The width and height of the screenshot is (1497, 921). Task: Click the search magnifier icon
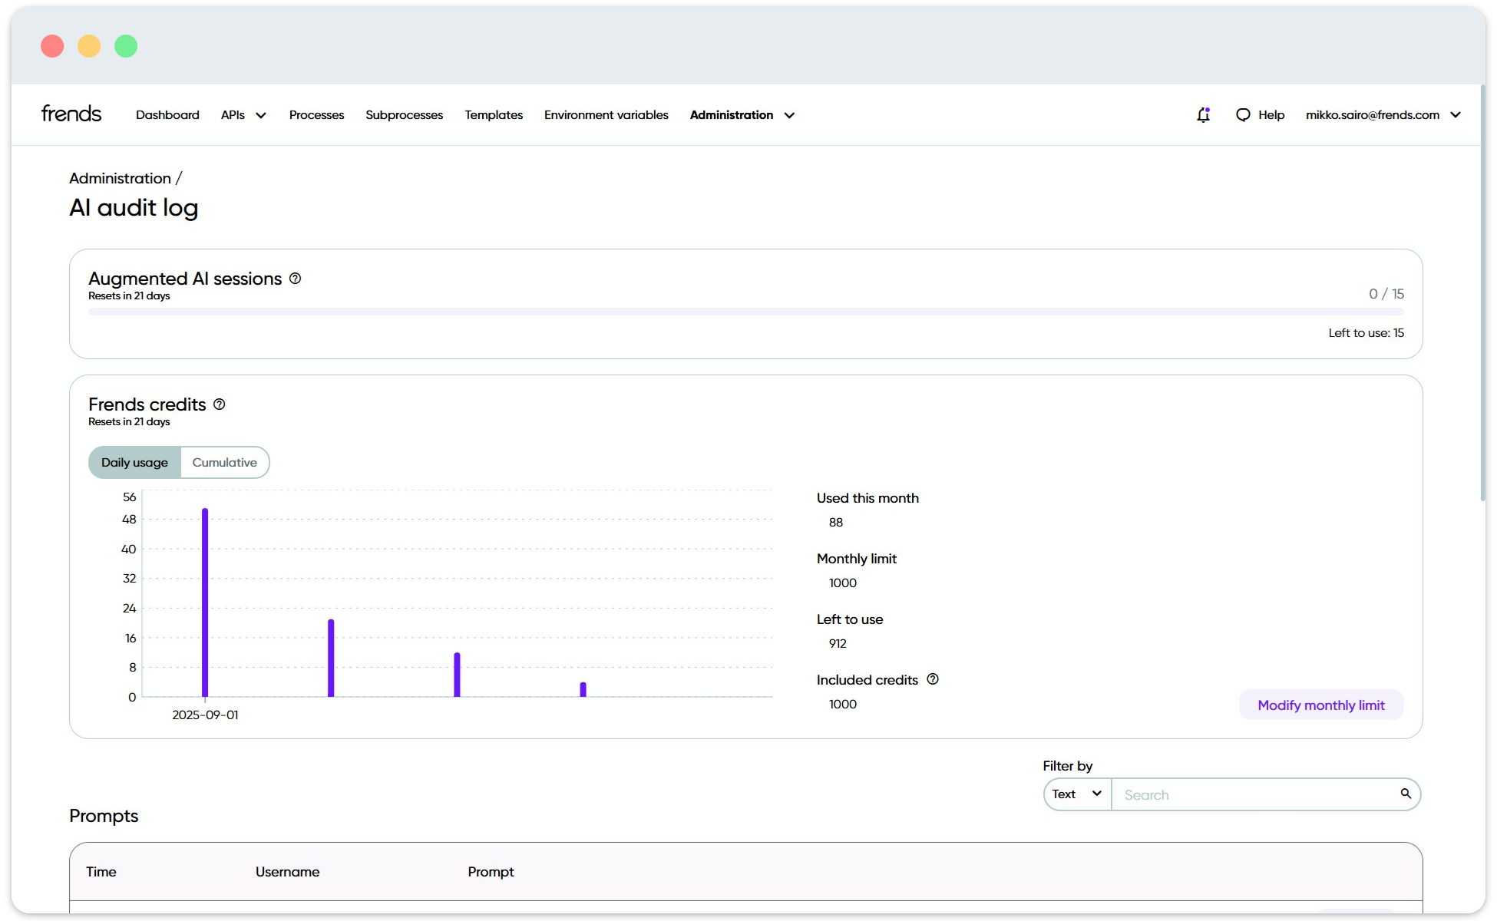(1406, 794)
